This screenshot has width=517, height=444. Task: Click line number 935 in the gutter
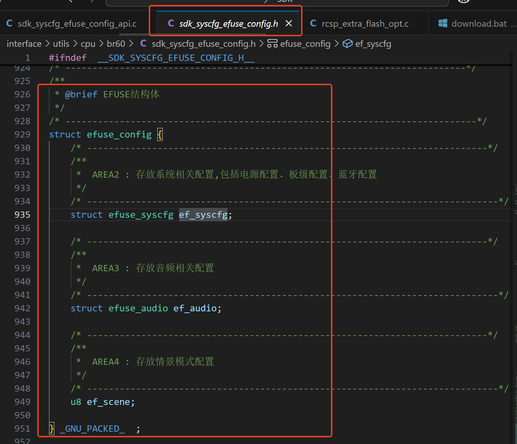point(23,215)
